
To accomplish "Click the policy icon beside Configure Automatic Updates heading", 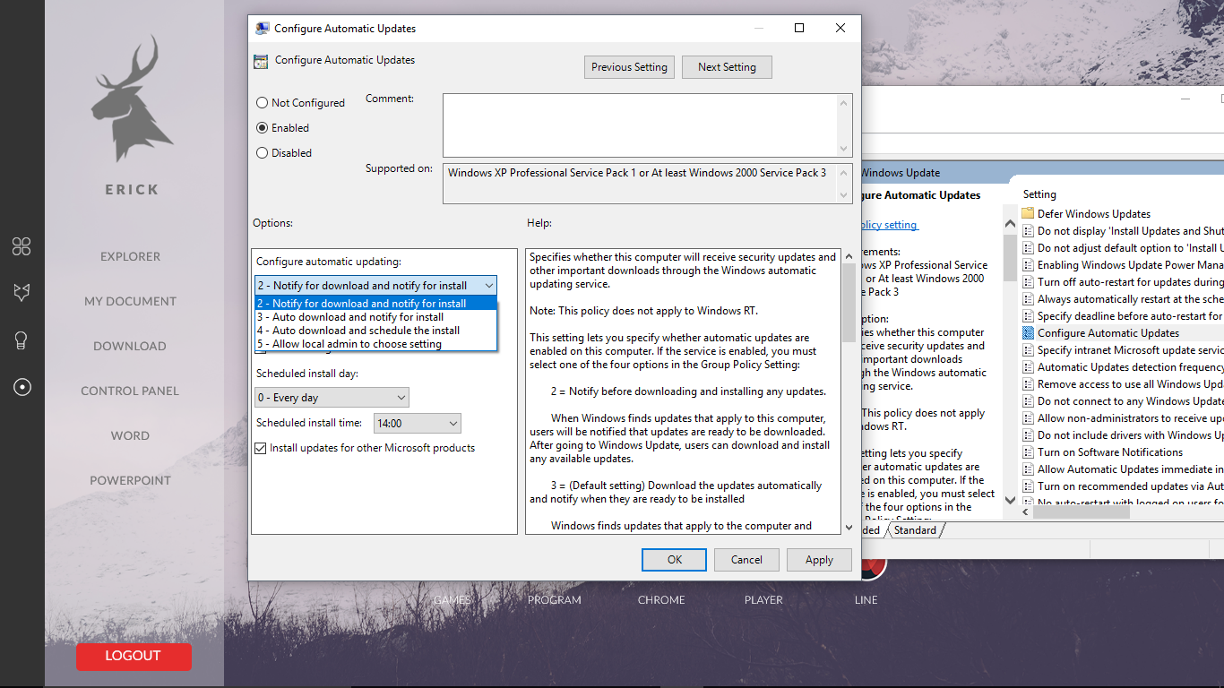I will [x=261, y=61].
